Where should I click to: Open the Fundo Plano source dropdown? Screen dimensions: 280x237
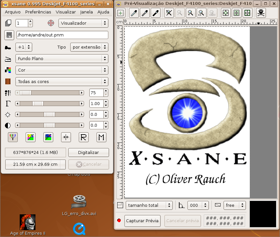tap(62, 59)
